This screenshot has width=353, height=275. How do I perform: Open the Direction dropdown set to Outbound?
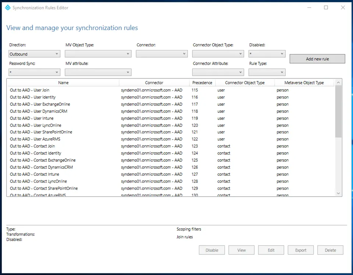(x=34, y=54)
